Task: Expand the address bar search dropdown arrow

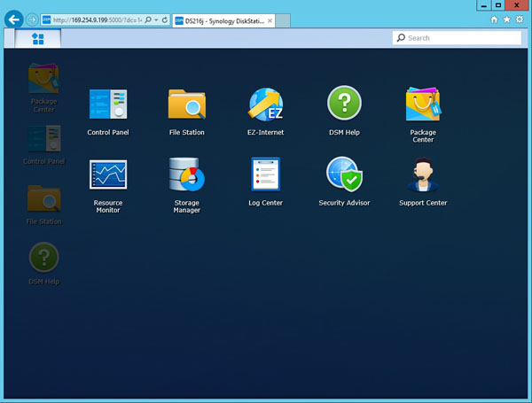Action: click(157, 19)
